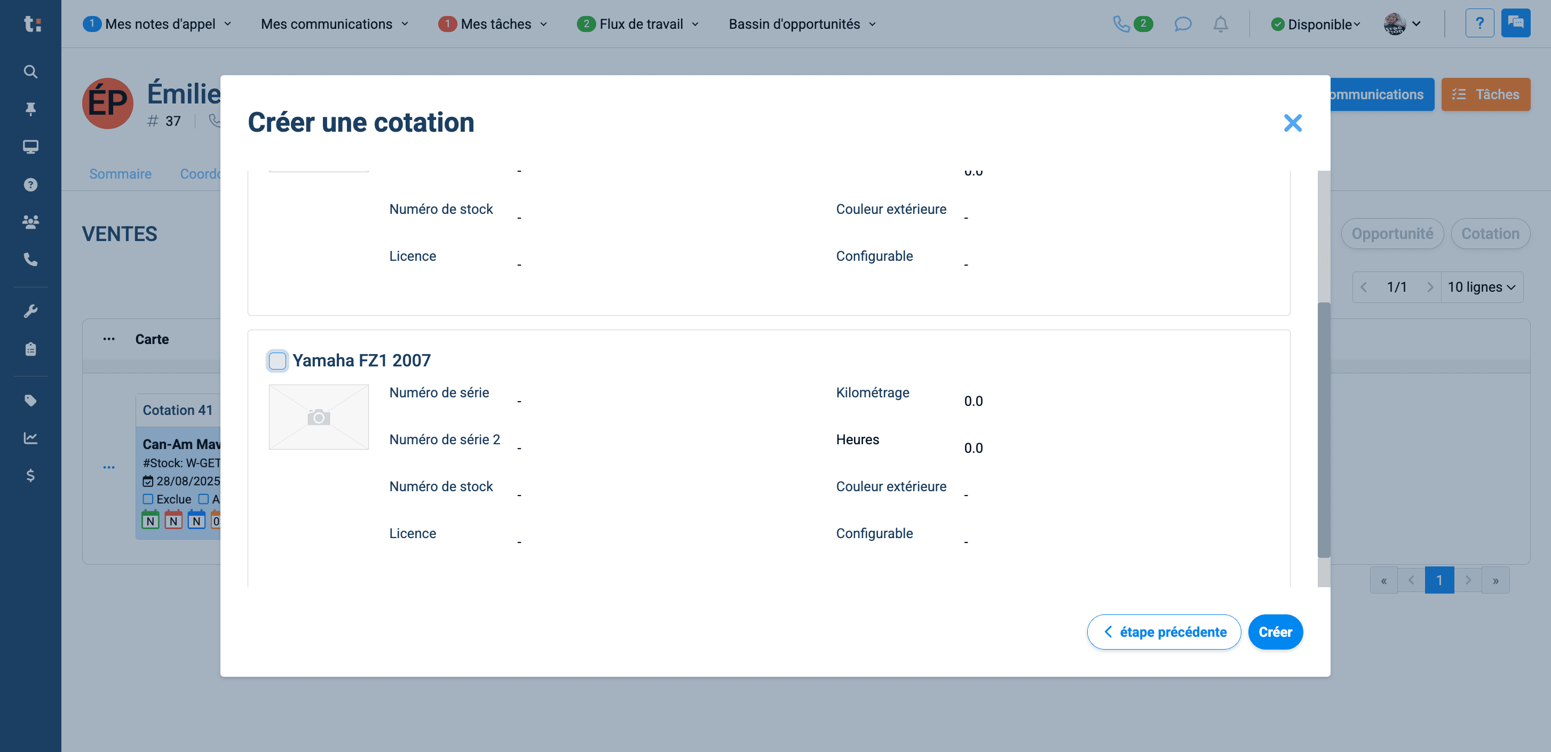Image resolution: width=1551 pixels, height=752 pixels.
Task: Click previous page arrow beside 1/1
Action: pyautogui.click(x=1364, y=287)
